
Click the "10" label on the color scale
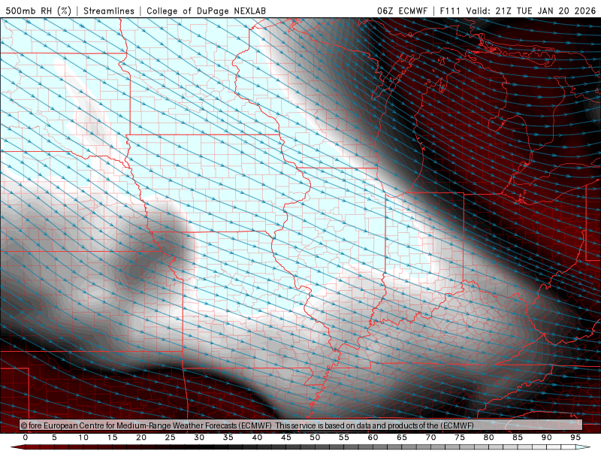83,437
